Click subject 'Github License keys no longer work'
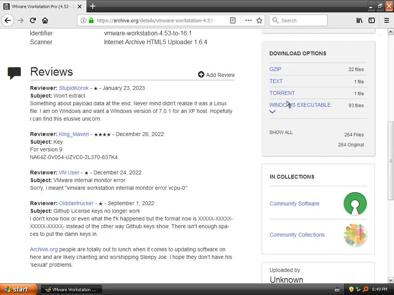This screenshot has width=394, height=295. [x=97, y=211]
